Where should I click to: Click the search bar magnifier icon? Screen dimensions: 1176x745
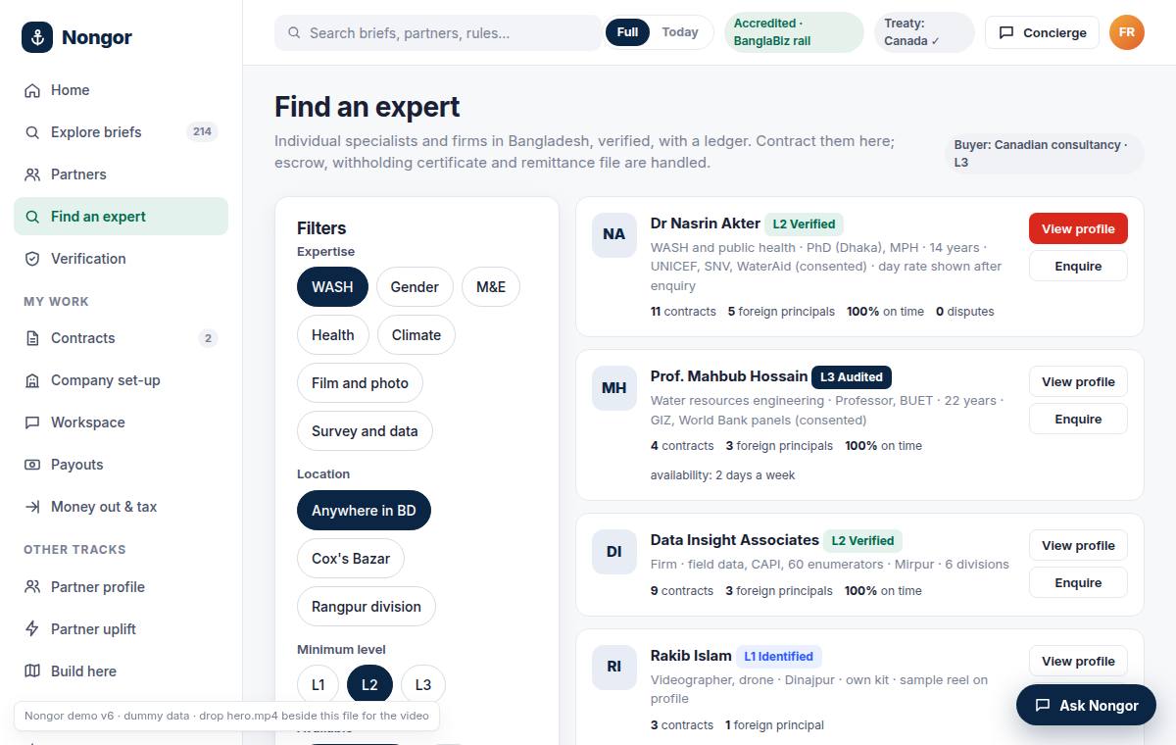pos(294,32)
